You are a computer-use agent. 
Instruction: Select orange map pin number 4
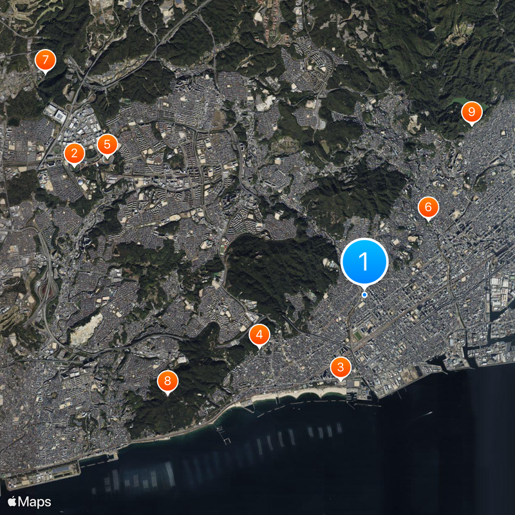click(259, 334)
